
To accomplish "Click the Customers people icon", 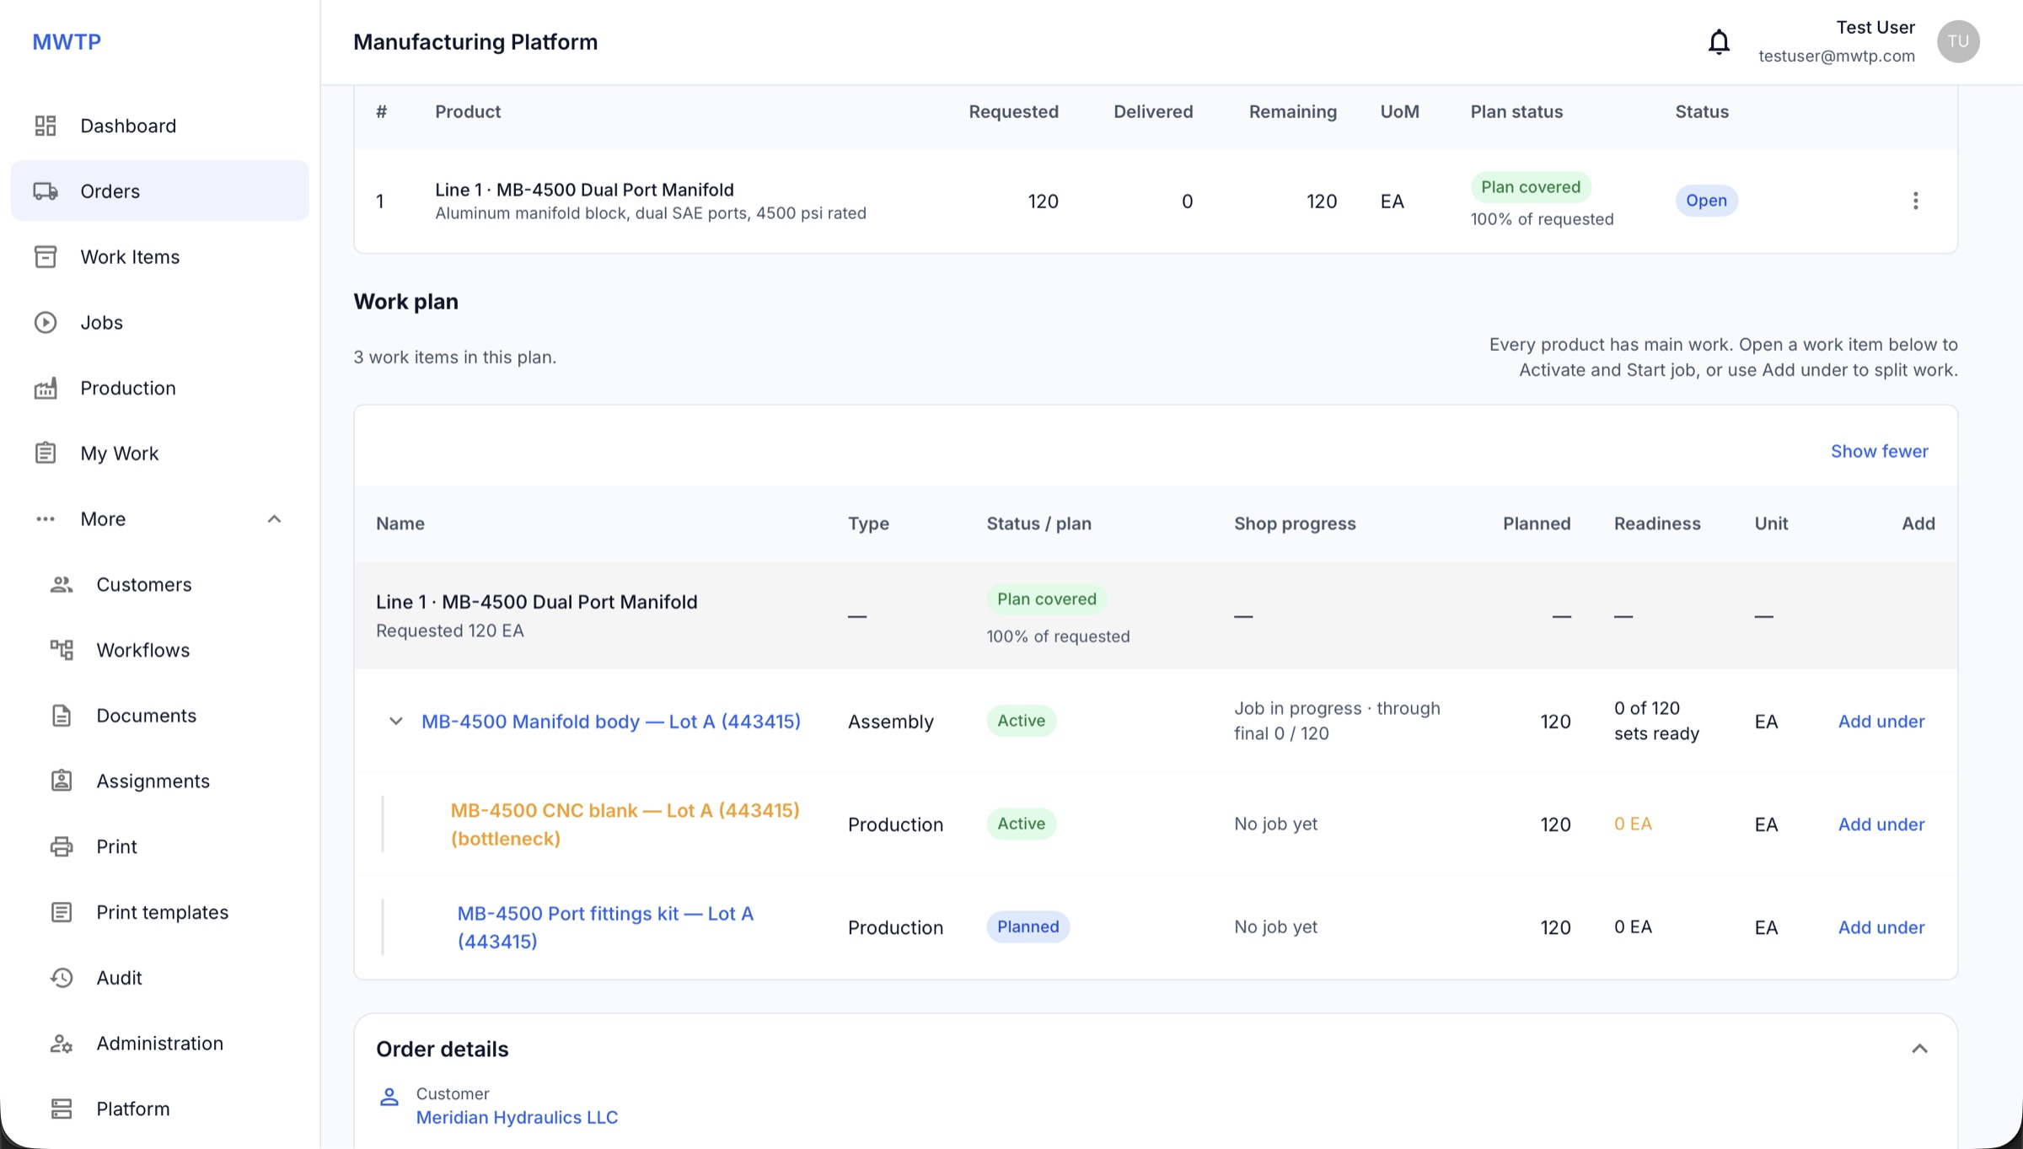I will click(x=62, y=584).
